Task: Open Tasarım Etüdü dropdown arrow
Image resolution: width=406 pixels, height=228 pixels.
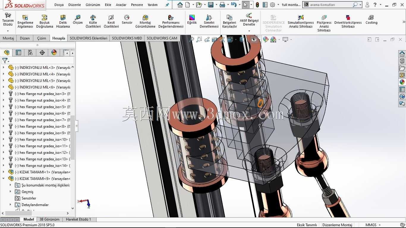Action: point(8,31)
